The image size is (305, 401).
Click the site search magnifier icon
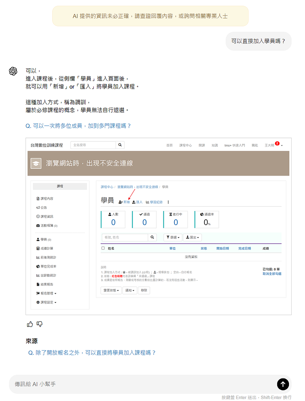tap(120, 145)
